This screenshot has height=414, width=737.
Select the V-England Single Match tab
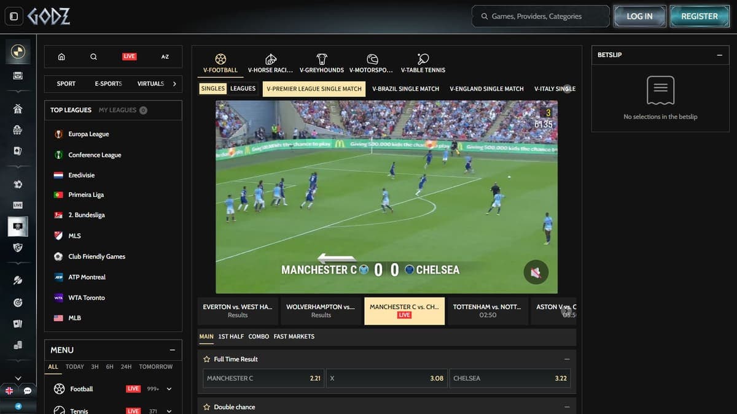[x=486, y=89]
